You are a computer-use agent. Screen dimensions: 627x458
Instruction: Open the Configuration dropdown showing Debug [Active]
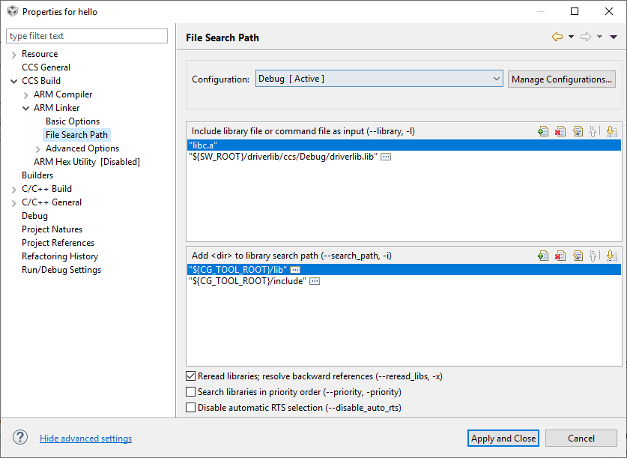tap(378, 79)
